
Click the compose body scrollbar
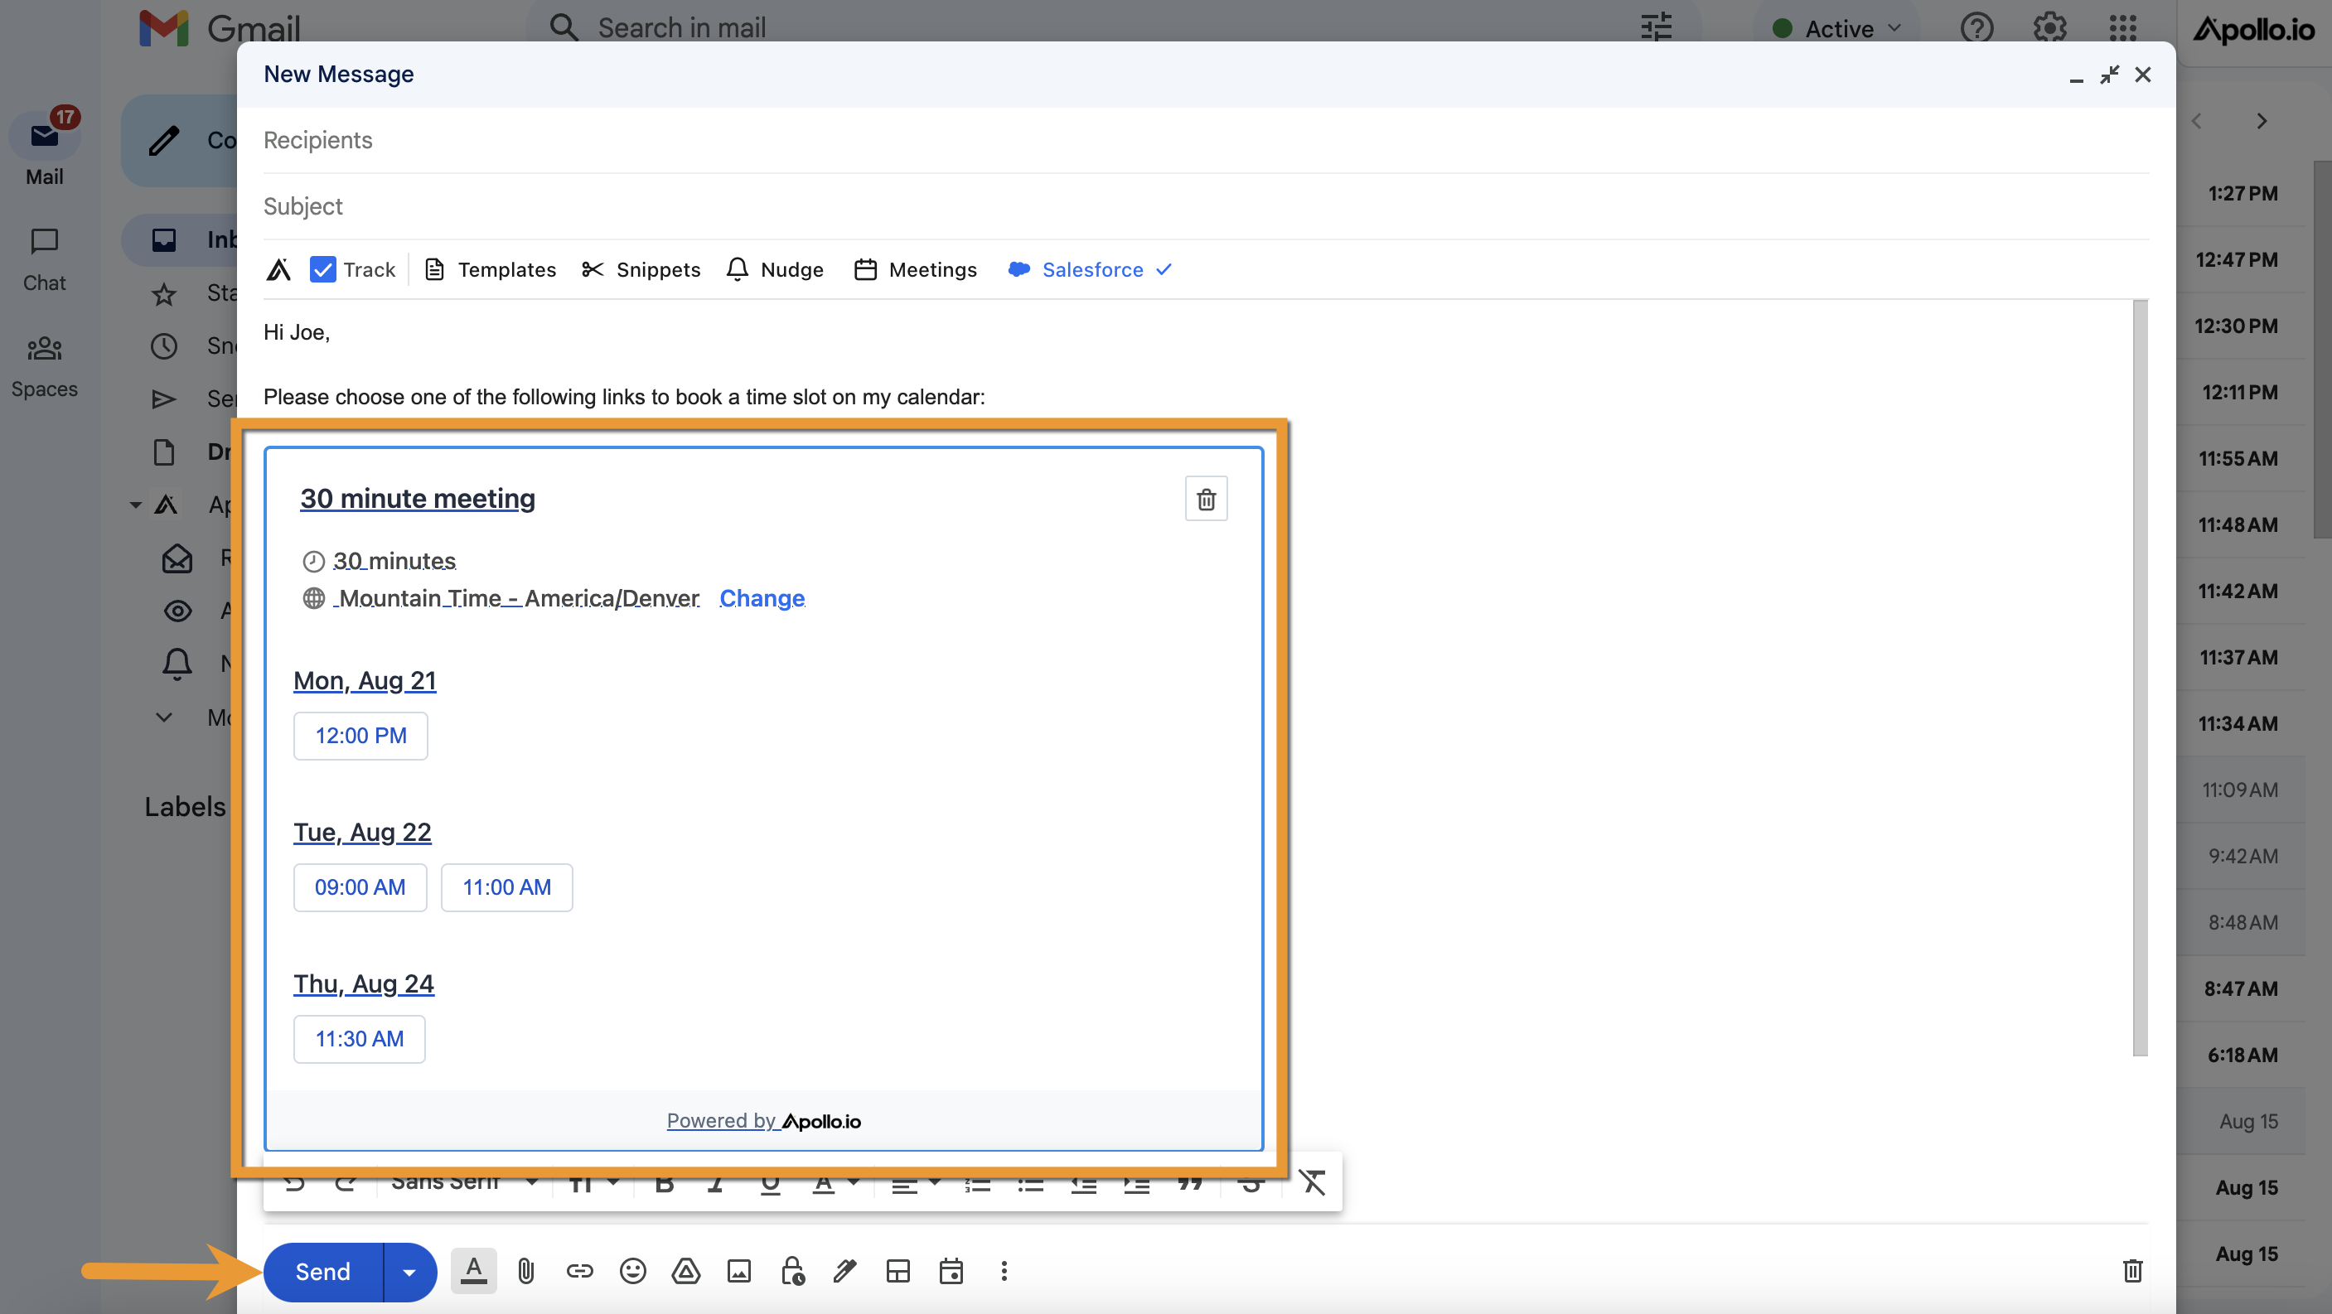(x=2140, y=679)
